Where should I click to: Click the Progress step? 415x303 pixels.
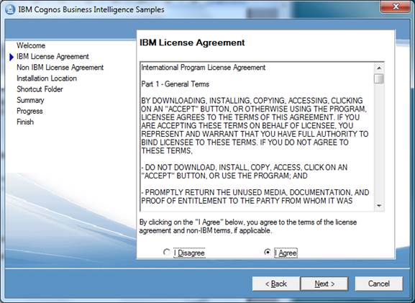(29, 111)
